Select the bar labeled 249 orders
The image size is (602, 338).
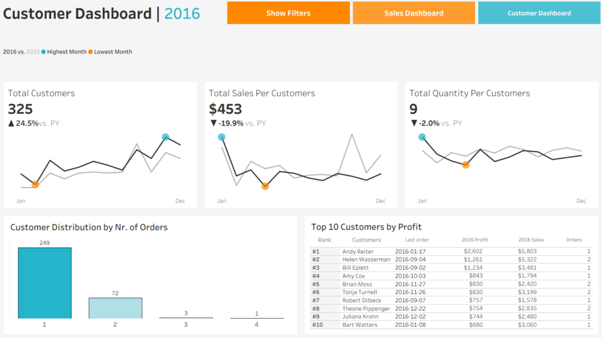(45, 283)
